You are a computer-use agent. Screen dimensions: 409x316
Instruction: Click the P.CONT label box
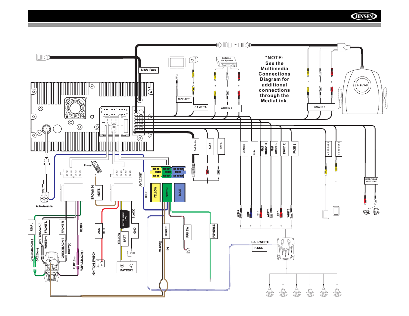click(260, 248)
